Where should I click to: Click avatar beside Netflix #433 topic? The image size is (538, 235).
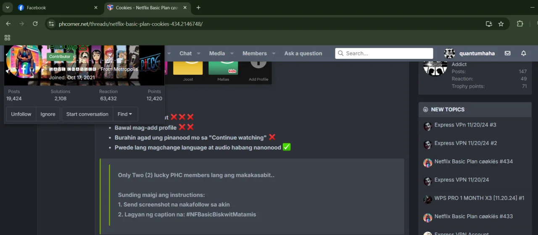[x=427, y=218]
